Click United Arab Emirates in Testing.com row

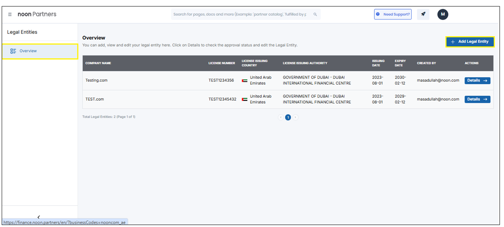[x=261, y=80]
